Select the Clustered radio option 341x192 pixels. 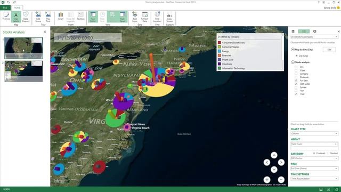314,153
